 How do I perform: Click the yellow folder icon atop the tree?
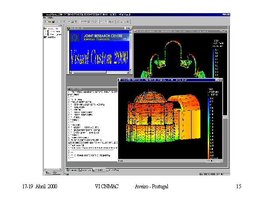pos(45,29)
